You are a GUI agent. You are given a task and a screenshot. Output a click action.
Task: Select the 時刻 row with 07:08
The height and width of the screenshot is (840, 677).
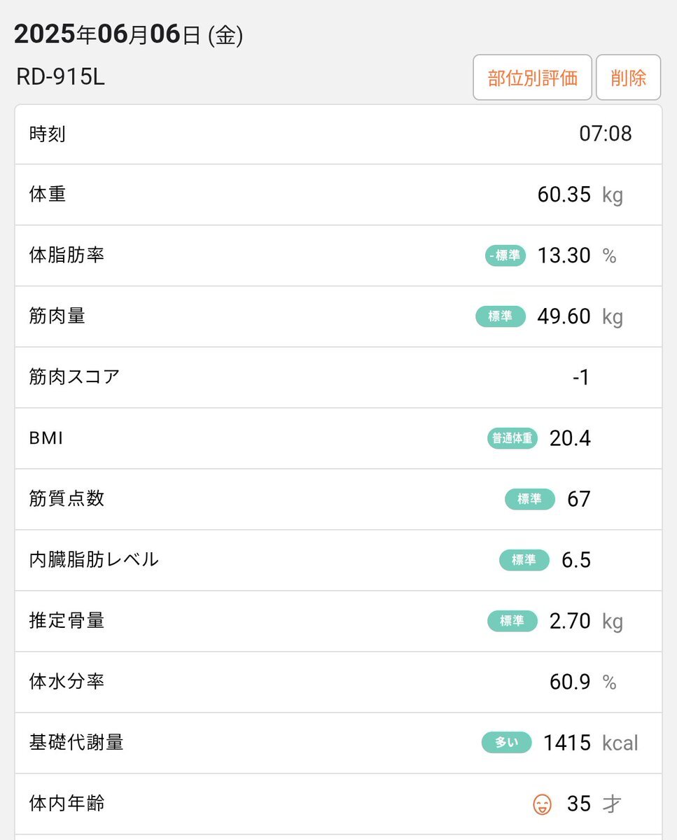338,134
